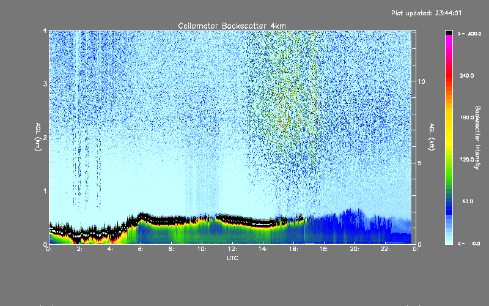Click the '2:' UTC hour tick label
This screenshot has width=489, height=306.
[80, 249]
